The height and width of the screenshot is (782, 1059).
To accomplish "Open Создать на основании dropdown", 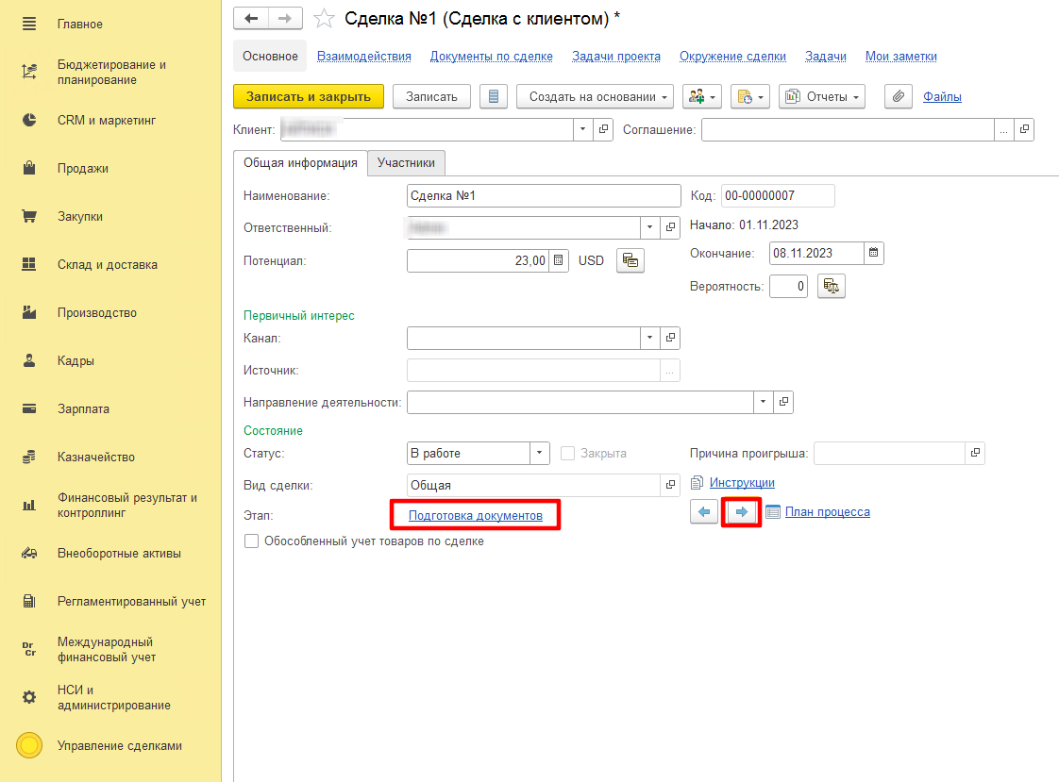I will 595,96.
